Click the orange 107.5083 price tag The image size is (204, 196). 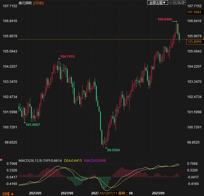point(195,12)
